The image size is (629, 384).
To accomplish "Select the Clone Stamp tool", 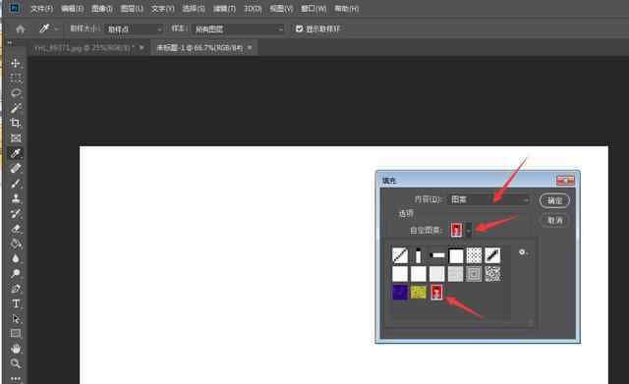I will tap(16, 198).
